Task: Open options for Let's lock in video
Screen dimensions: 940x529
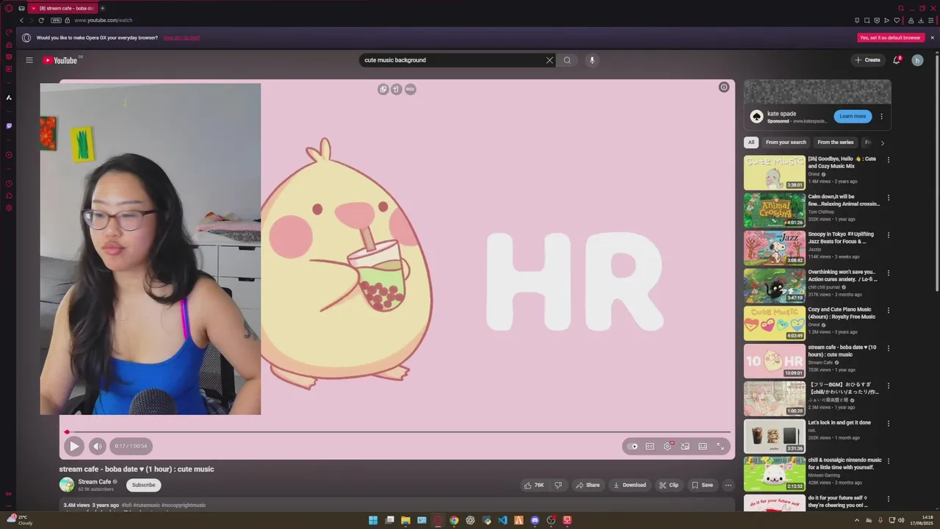Action: [888, 423]
